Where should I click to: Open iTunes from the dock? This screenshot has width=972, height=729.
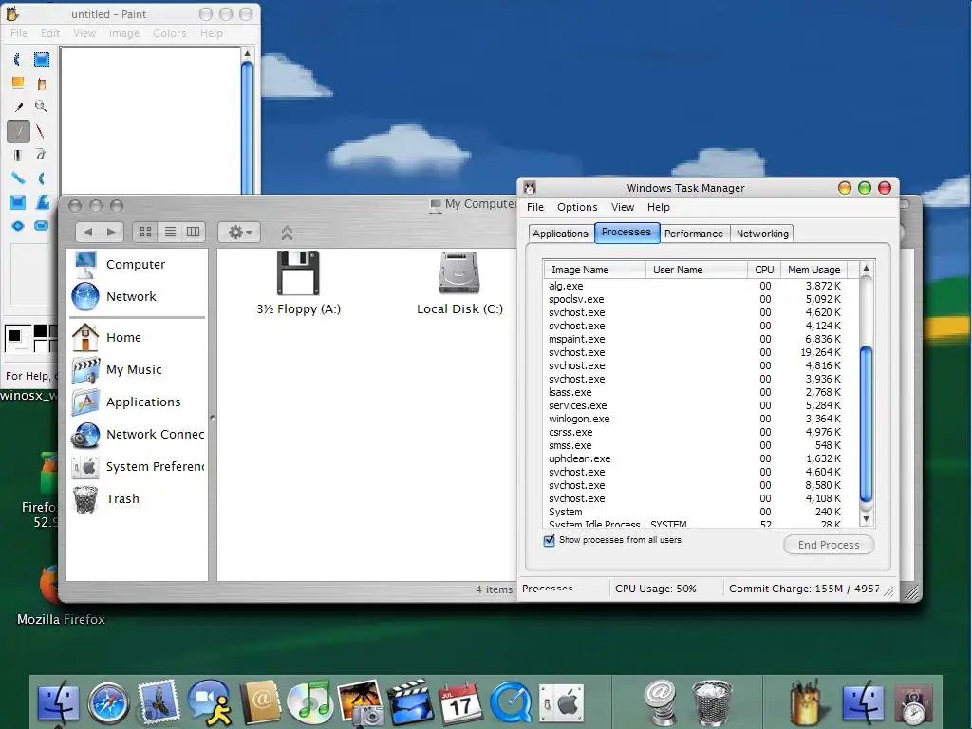point(309,703)
